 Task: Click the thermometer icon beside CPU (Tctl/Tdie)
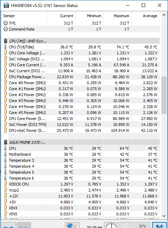[x=6, y=47]
